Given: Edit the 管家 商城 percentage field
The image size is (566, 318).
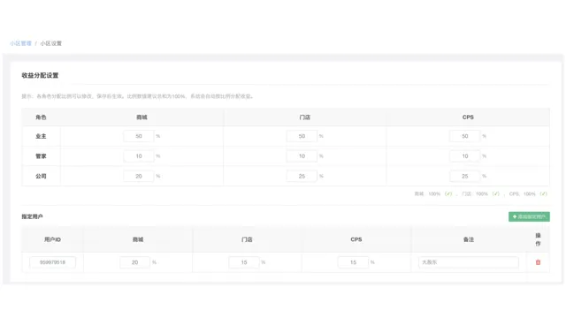Looking at the screenshot, I should pos(139,156).
